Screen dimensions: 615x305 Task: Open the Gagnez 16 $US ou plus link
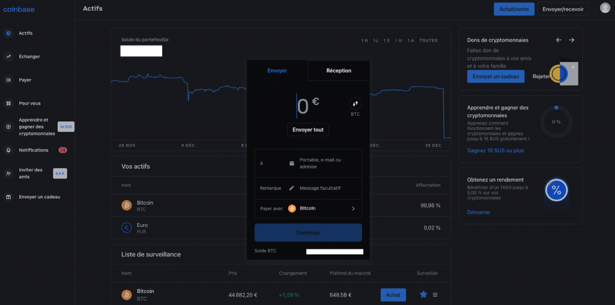click(495, 150)
